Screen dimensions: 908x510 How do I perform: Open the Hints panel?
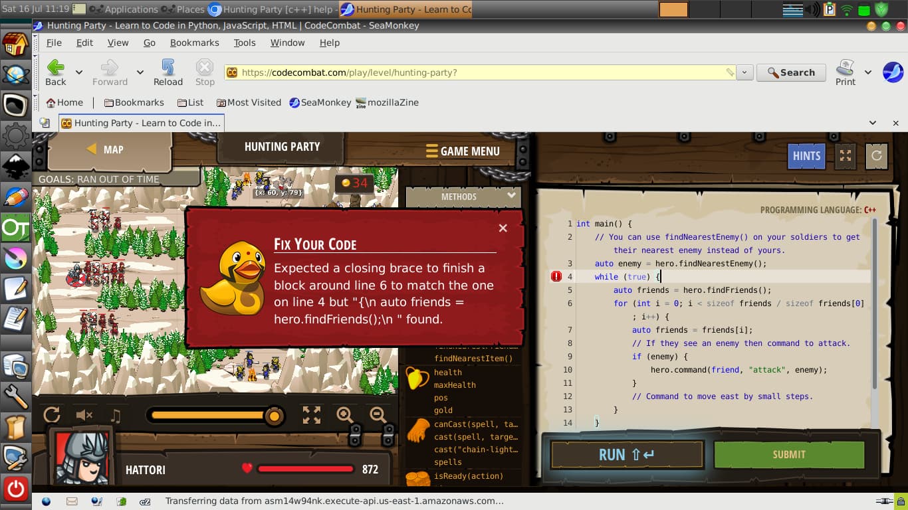point(806,156)
